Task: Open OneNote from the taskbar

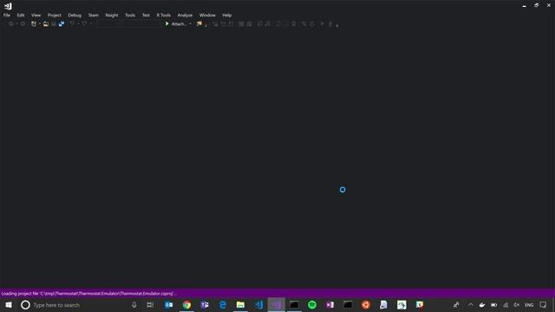Action: pos(330,305)
